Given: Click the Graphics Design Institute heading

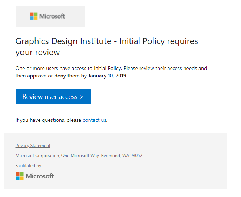Looking at the screenshot, I should (62, 41).
